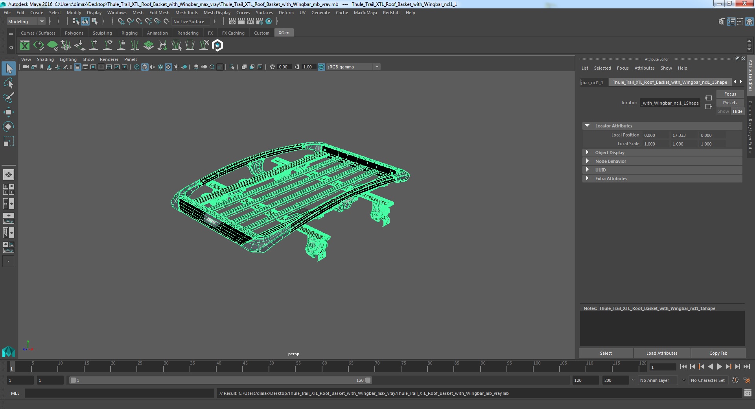Click the viewport gamma value 1.00 field
The height and width of the screenshot is (409, 755).
pos(308,67)
